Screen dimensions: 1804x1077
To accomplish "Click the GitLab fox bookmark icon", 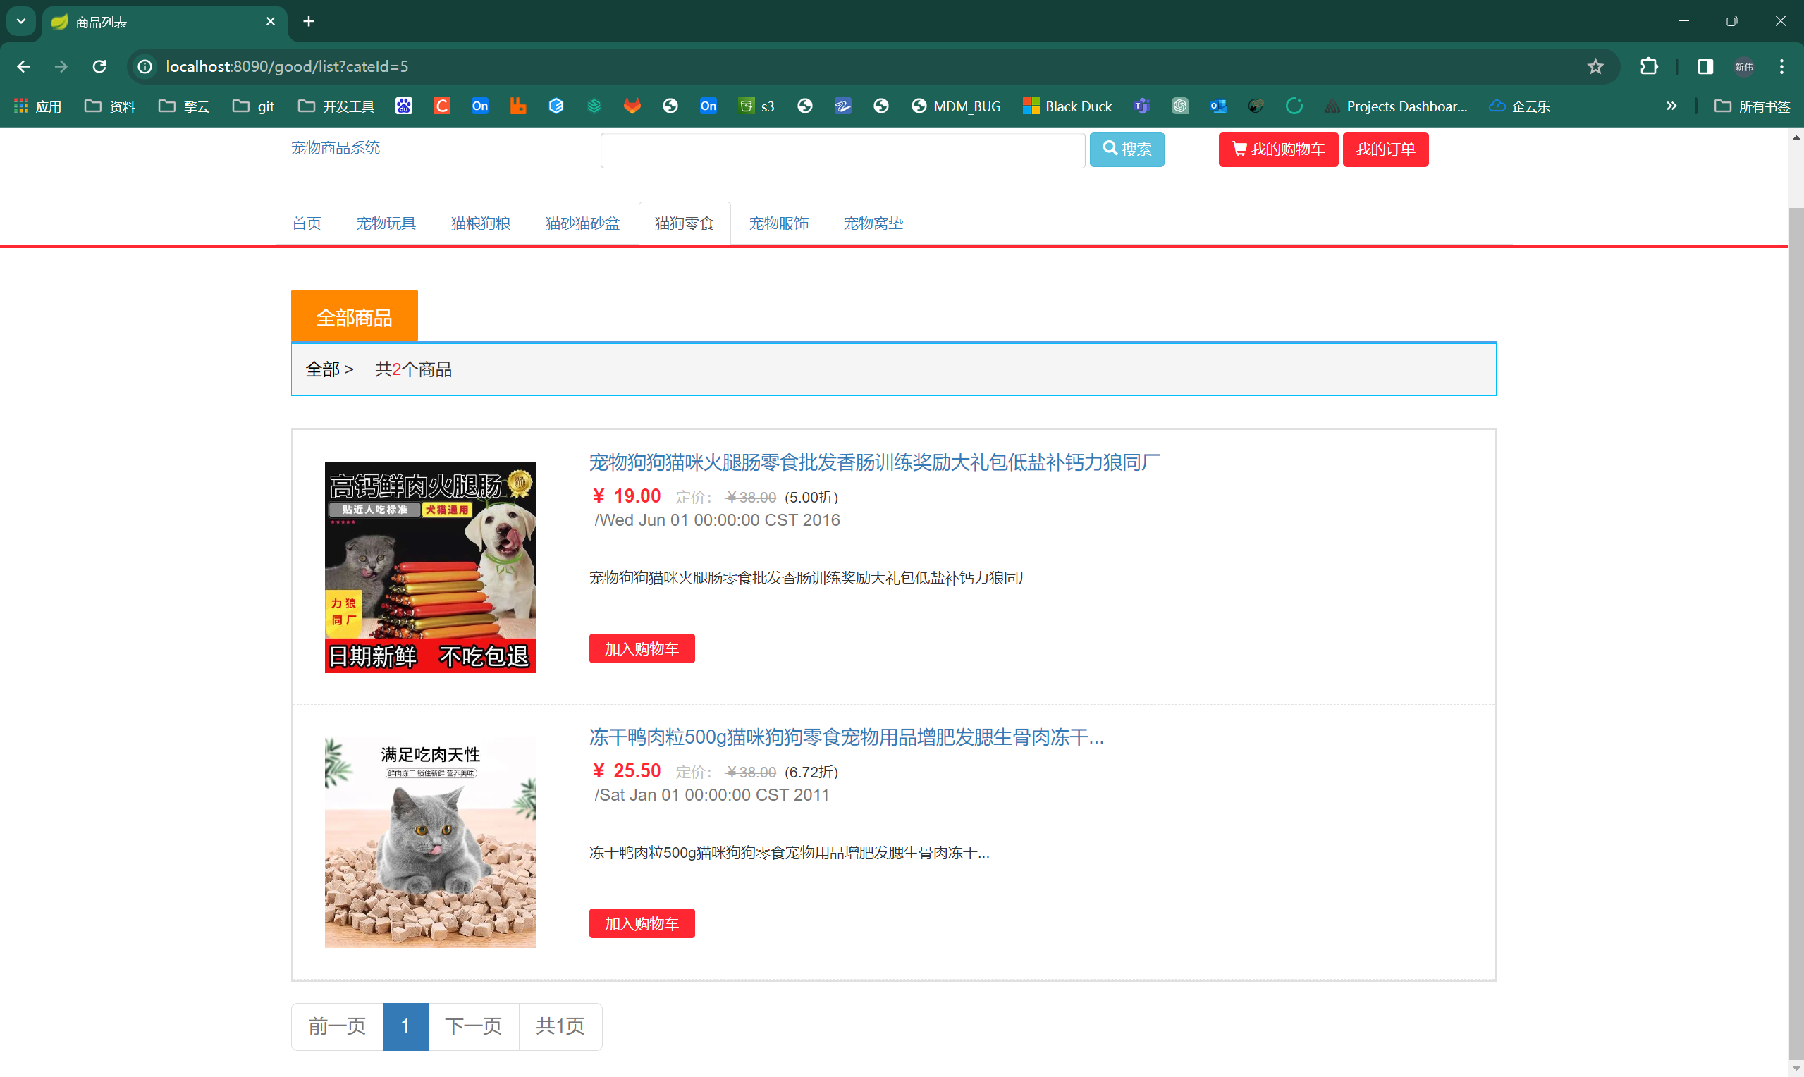I will (632, 106).
